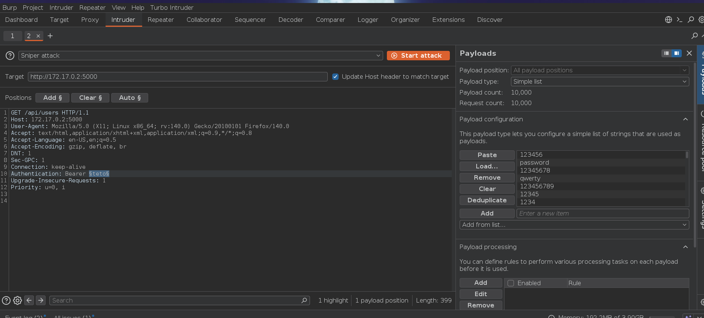The image size is (704, 318).
Task: Open the View menu
Action: 119,8
